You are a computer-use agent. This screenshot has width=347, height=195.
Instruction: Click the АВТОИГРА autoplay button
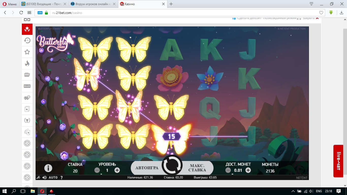point(147,168)
